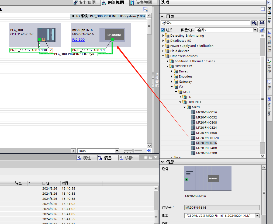Expand the Gateway folder
Image resolution: width=273 pixels, height=224 pixels.
172,82
